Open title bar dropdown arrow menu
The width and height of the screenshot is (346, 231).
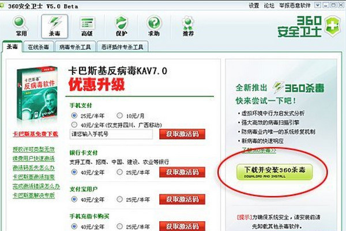coord(318,5)
